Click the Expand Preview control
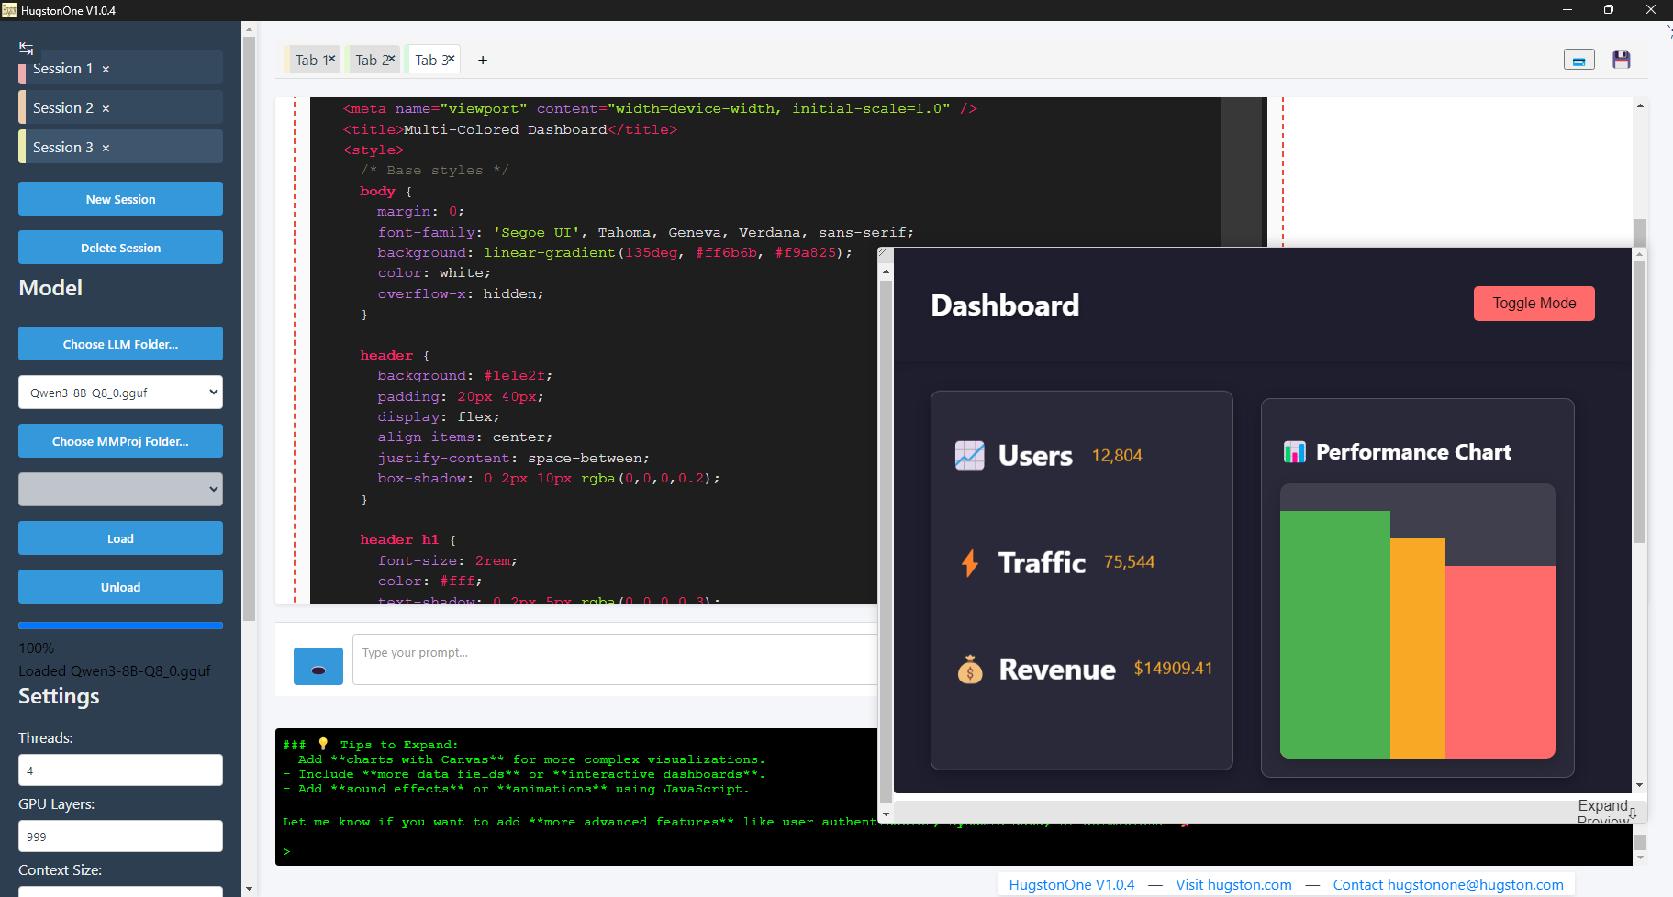The height and width of the screenshot is (897, 1673). [1602, 811]
